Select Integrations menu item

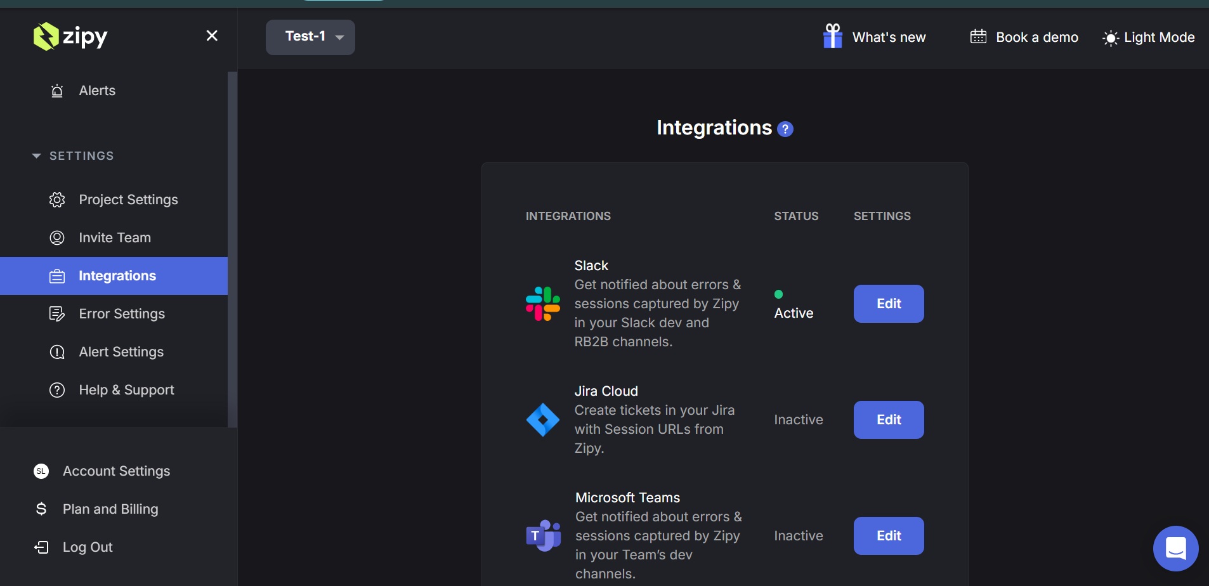coord(117,276)
